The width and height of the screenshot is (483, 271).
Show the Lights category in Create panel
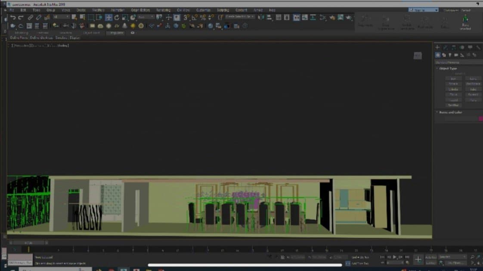coord(450,55)
